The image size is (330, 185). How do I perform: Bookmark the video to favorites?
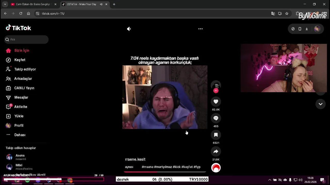click(x=216, y=135)
